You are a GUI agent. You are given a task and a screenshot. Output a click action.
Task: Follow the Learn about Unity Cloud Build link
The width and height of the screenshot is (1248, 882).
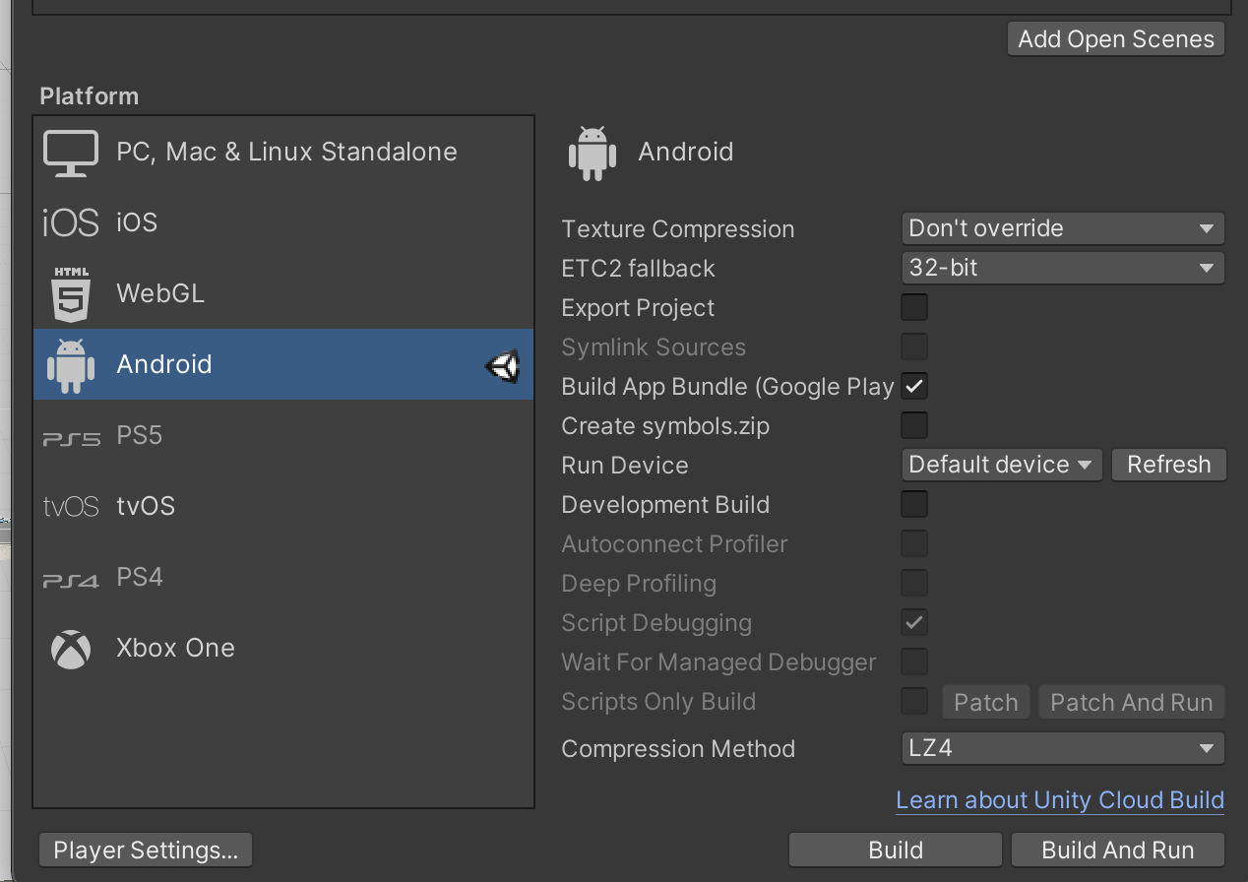(1059, 800)
